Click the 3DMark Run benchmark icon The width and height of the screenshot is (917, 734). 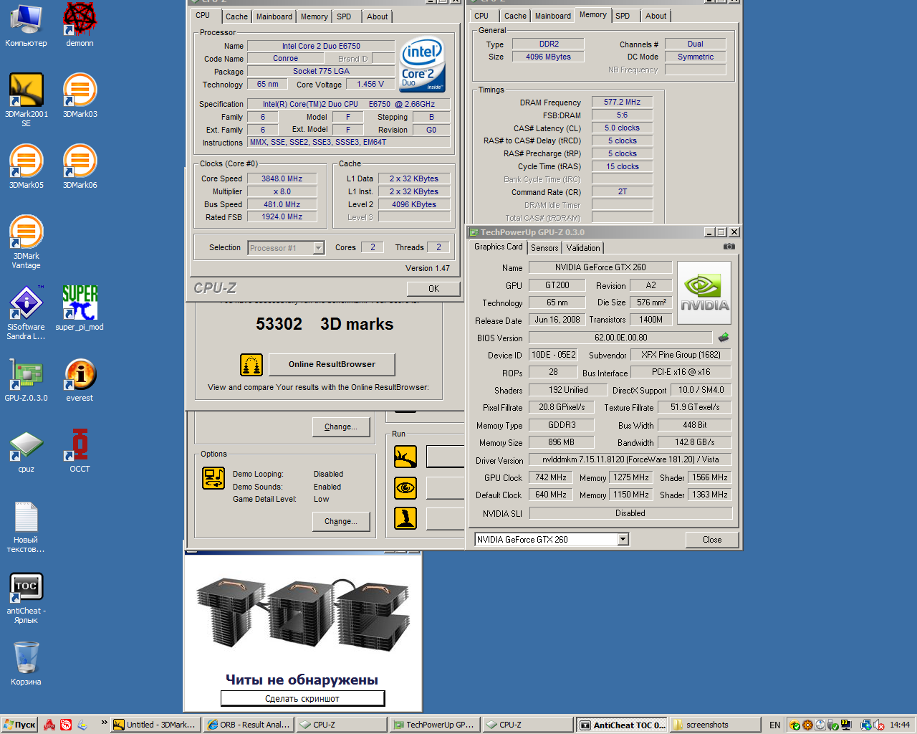[405, 456]
